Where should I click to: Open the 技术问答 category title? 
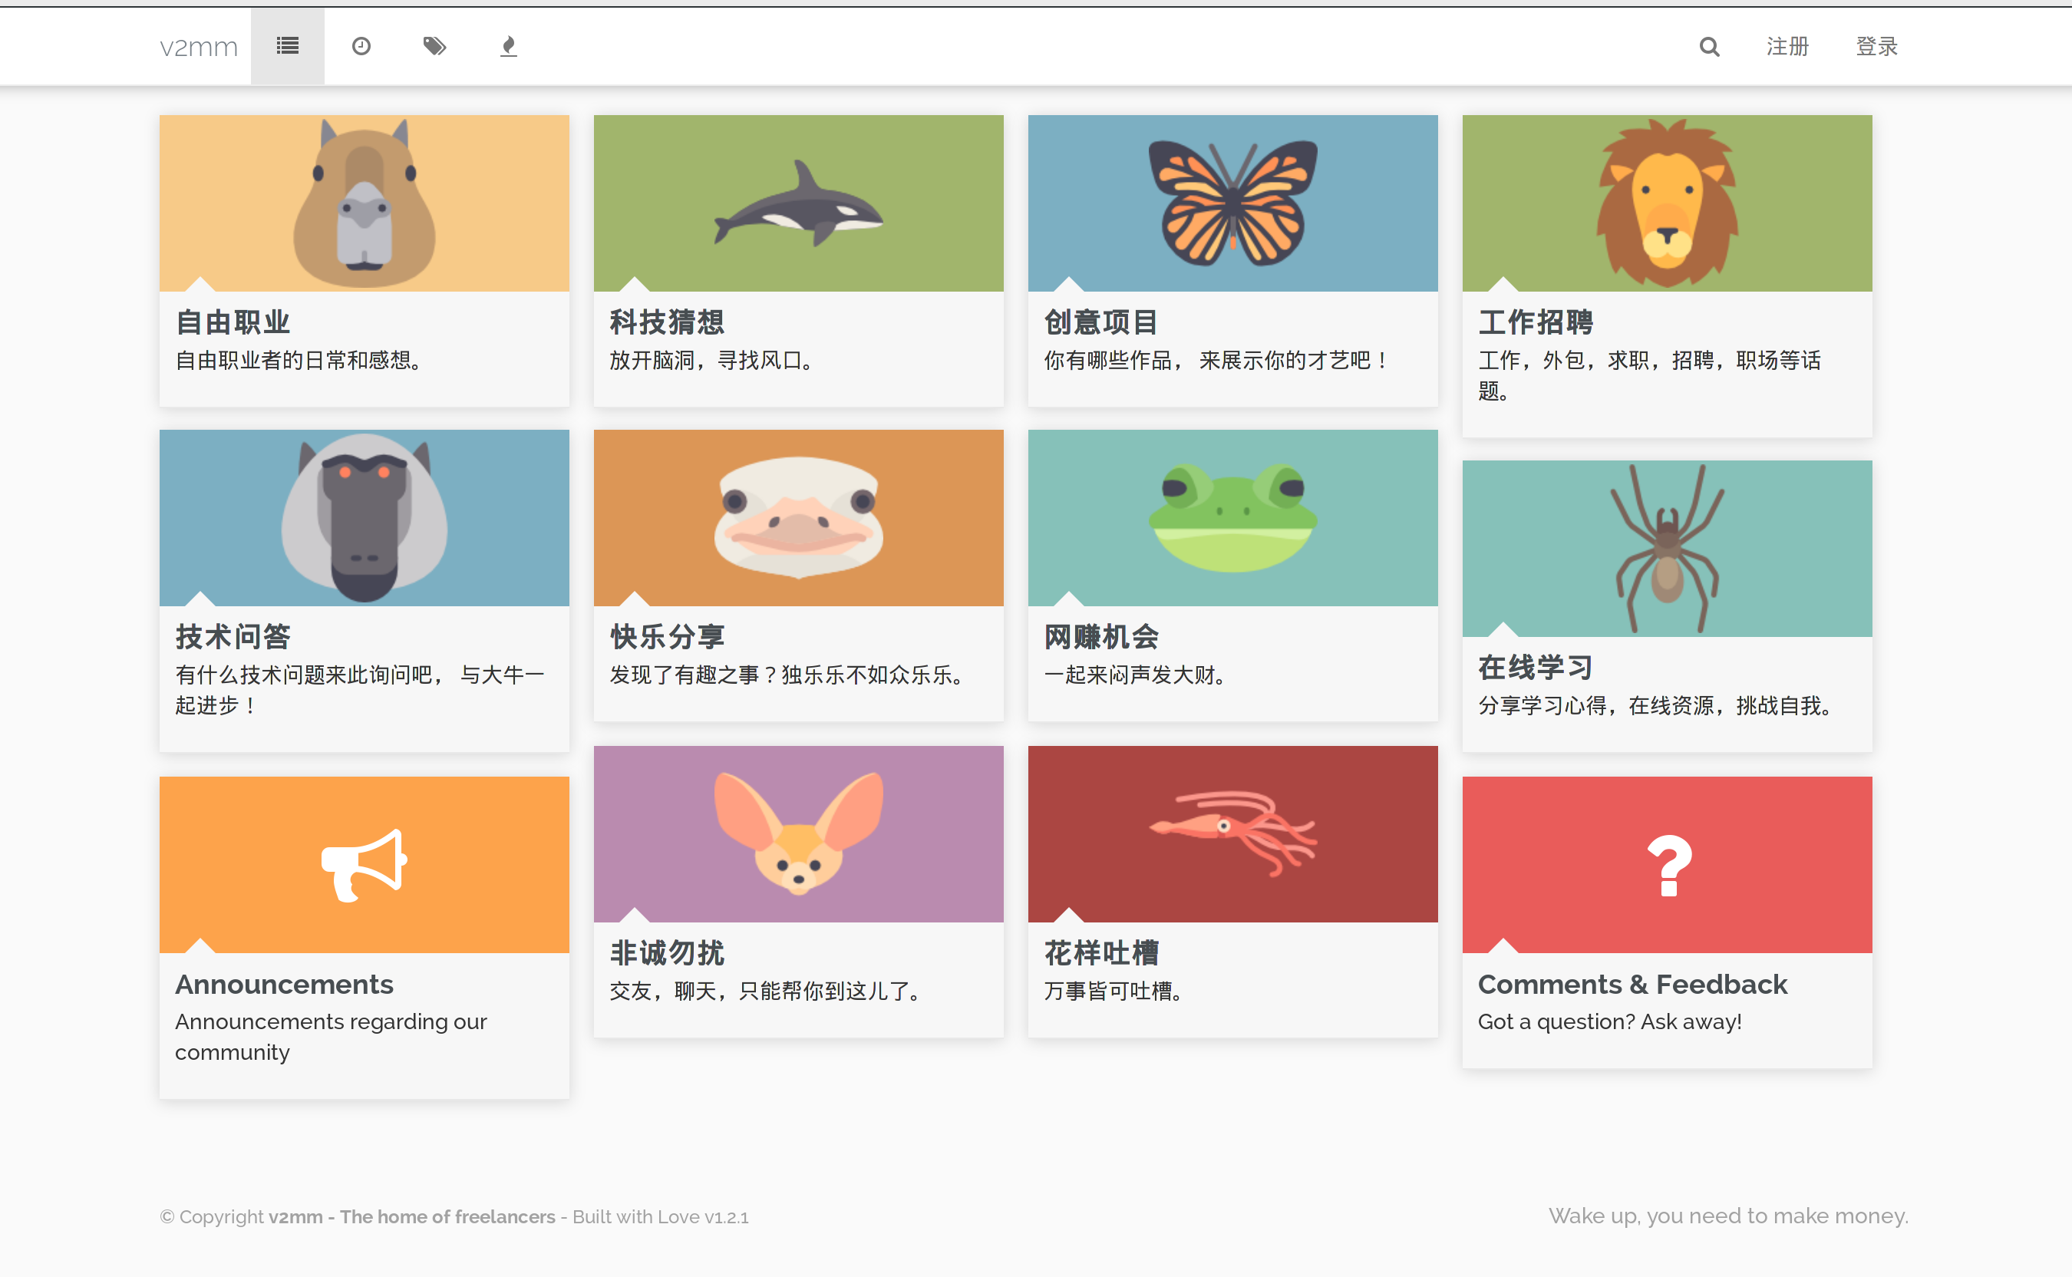tap(233, 637)
